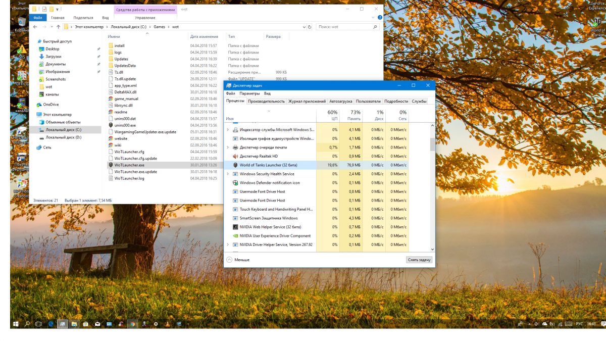The image size is (606, 341).
Task: Click the Up arrow navigation button in Explorer
Action: (59, 27)
